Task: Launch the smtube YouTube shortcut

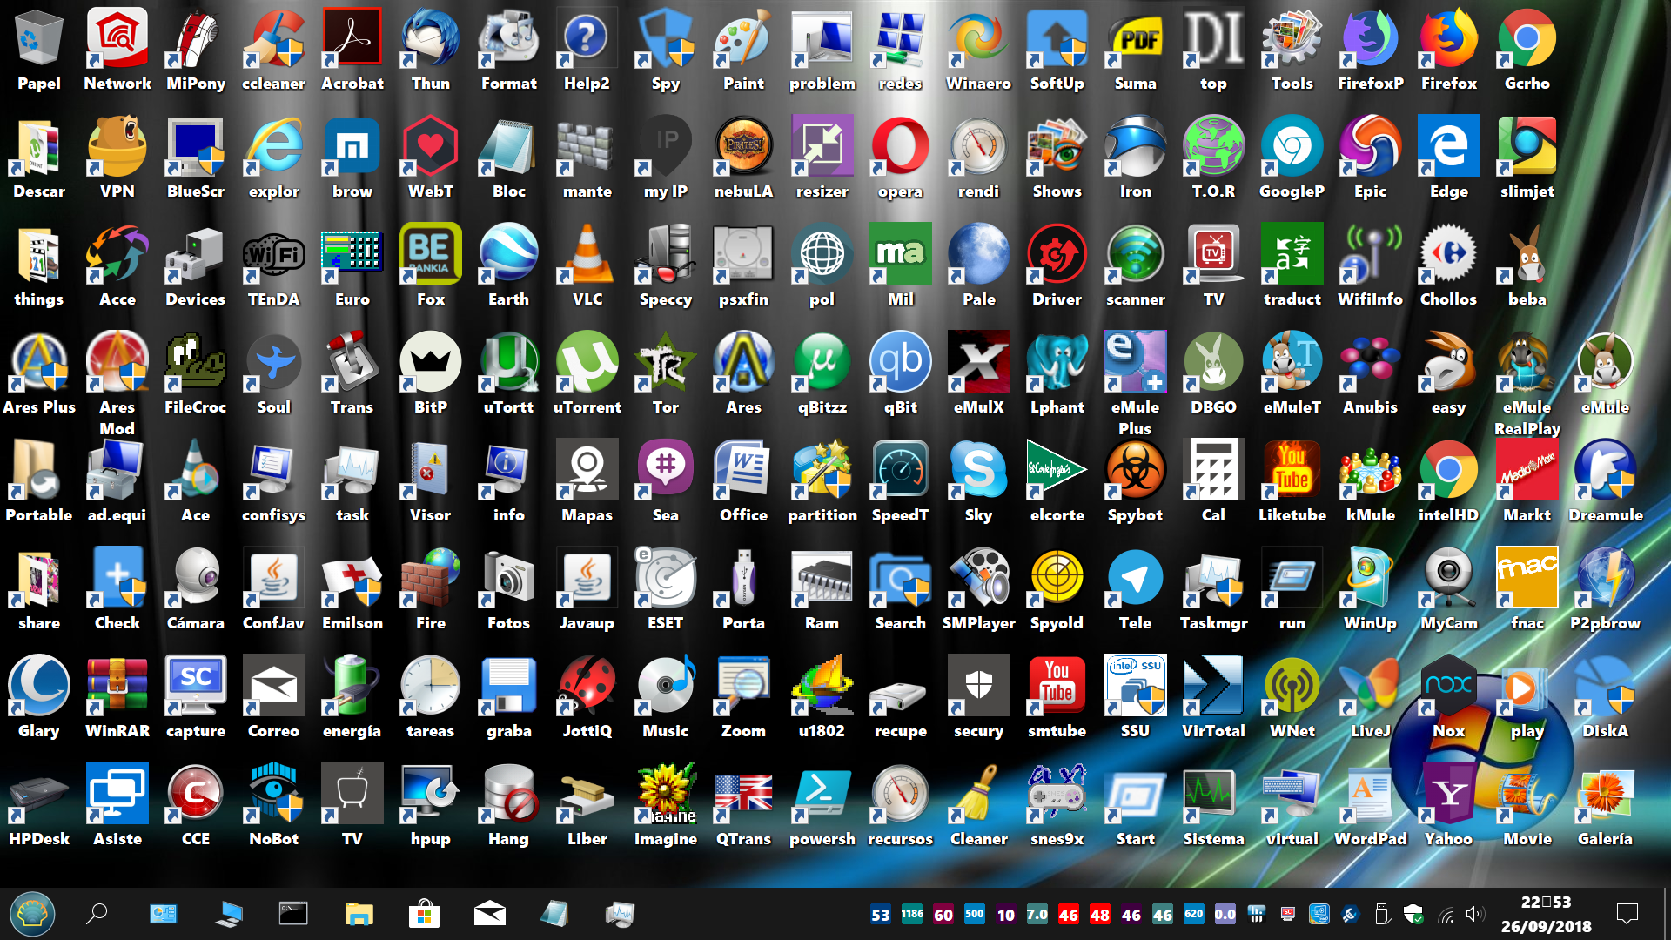Action: tap(1057, 697)
